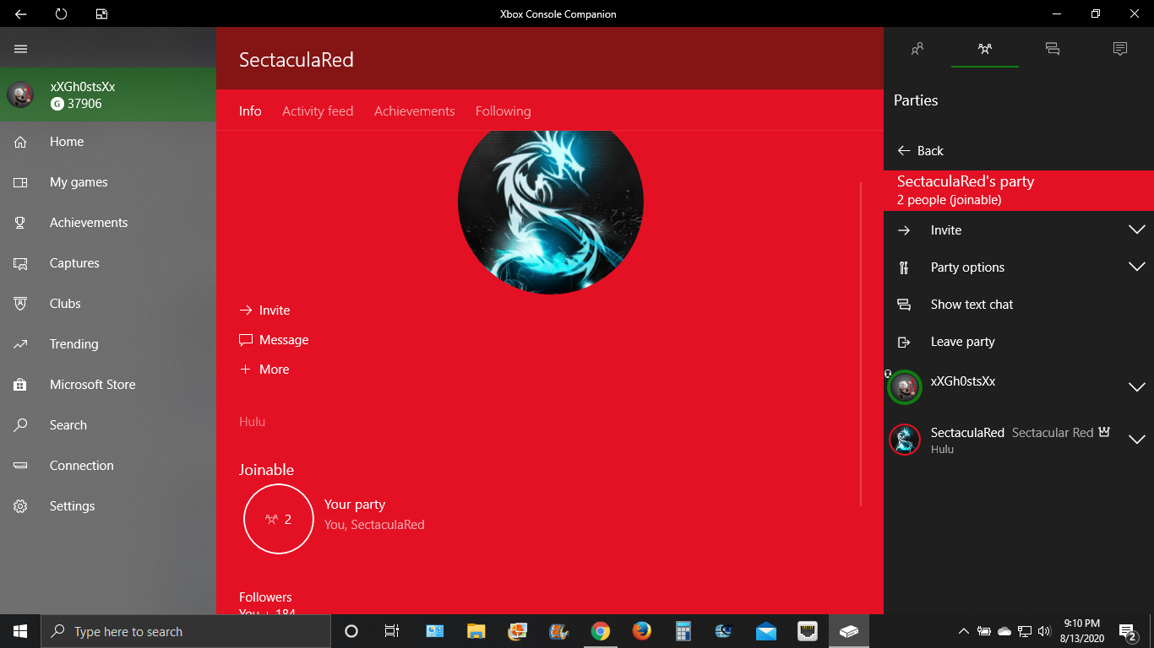
Task: Switch to the Activity feed tab
Action: point(318,111)
